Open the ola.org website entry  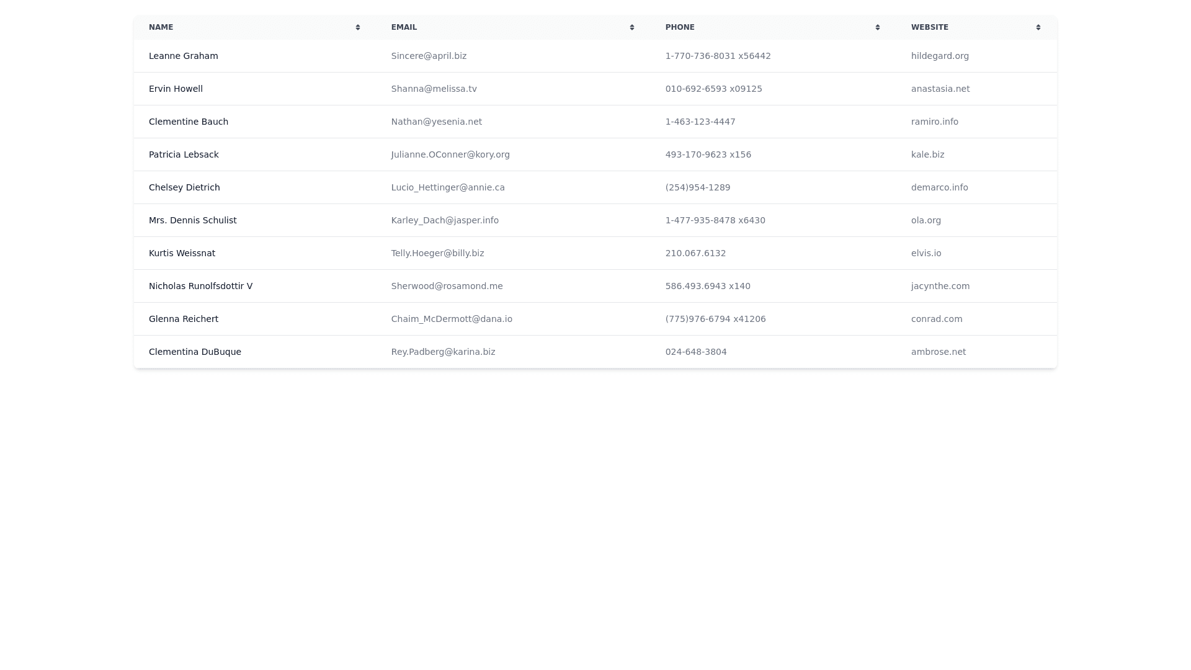pos(926,220)
